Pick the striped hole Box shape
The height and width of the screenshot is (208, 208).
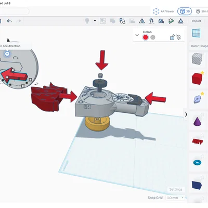pos(197,59)
